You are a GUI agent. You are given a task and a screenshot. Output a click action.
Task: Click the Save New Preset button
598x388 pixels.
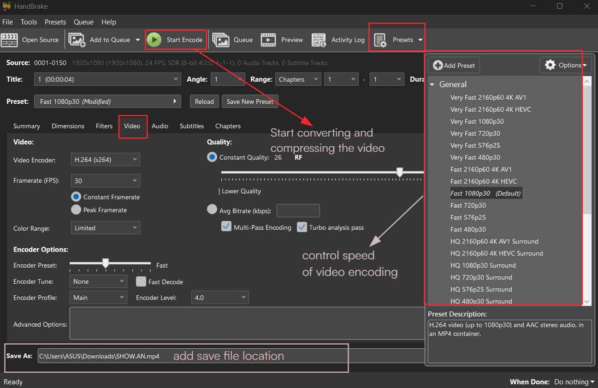[250, 101]
